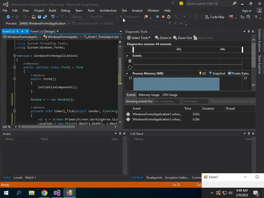Click the Quick Launch search magnifier
The width and height of the screenshot is (264, 198).
click(x=234, y=3)
